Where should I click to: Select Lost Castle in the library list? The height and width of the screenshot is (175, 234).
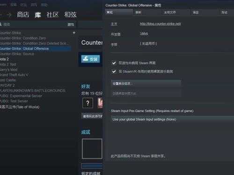[8, 80]
